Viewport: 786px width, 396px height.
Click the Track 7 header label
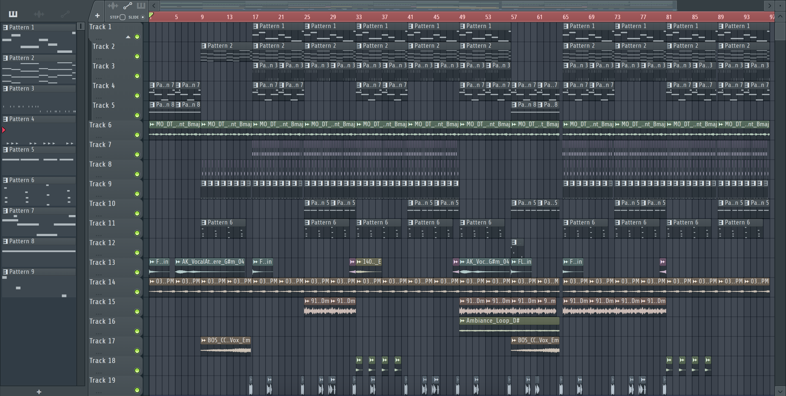100,145
